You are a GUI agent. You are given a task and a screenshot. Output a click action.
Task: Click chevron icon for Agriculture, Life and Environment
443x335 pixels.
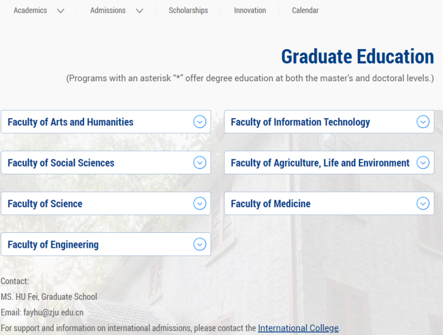423,162
